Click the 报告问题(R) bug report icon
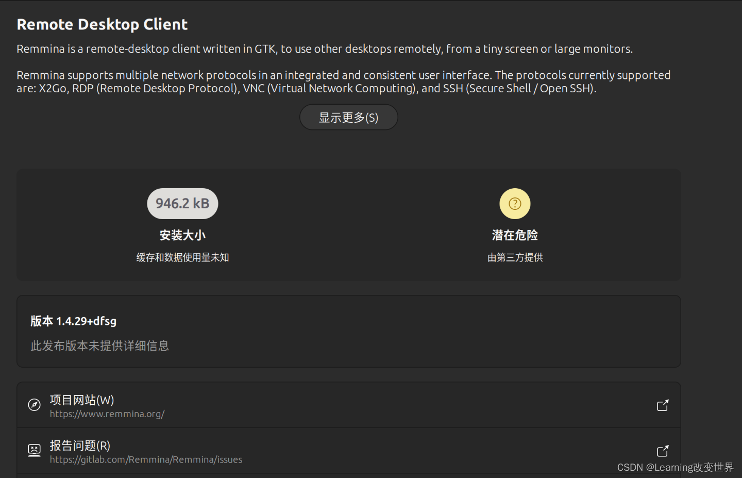The image size is (742, 478). point(34,451)
